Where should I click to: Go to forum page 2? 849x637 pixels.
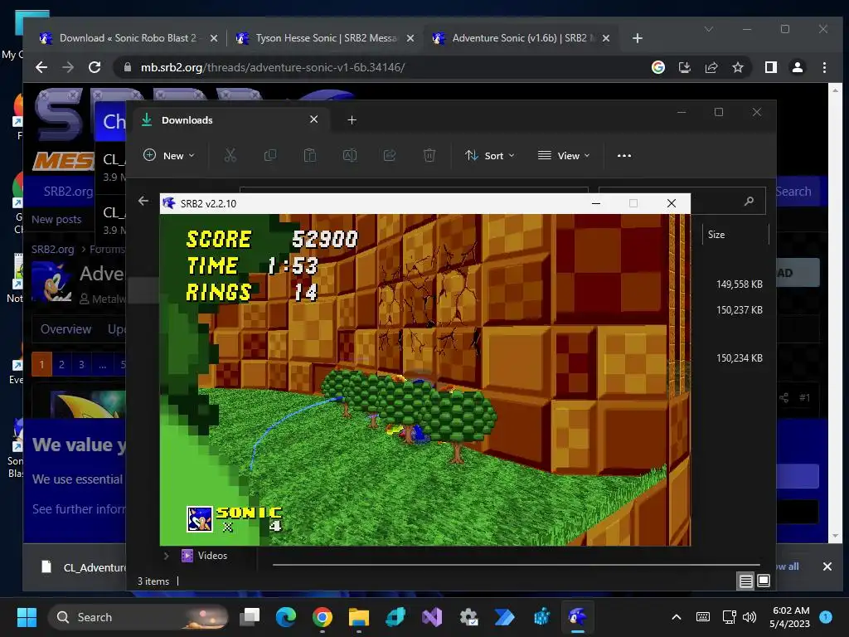tap(61, 364)
